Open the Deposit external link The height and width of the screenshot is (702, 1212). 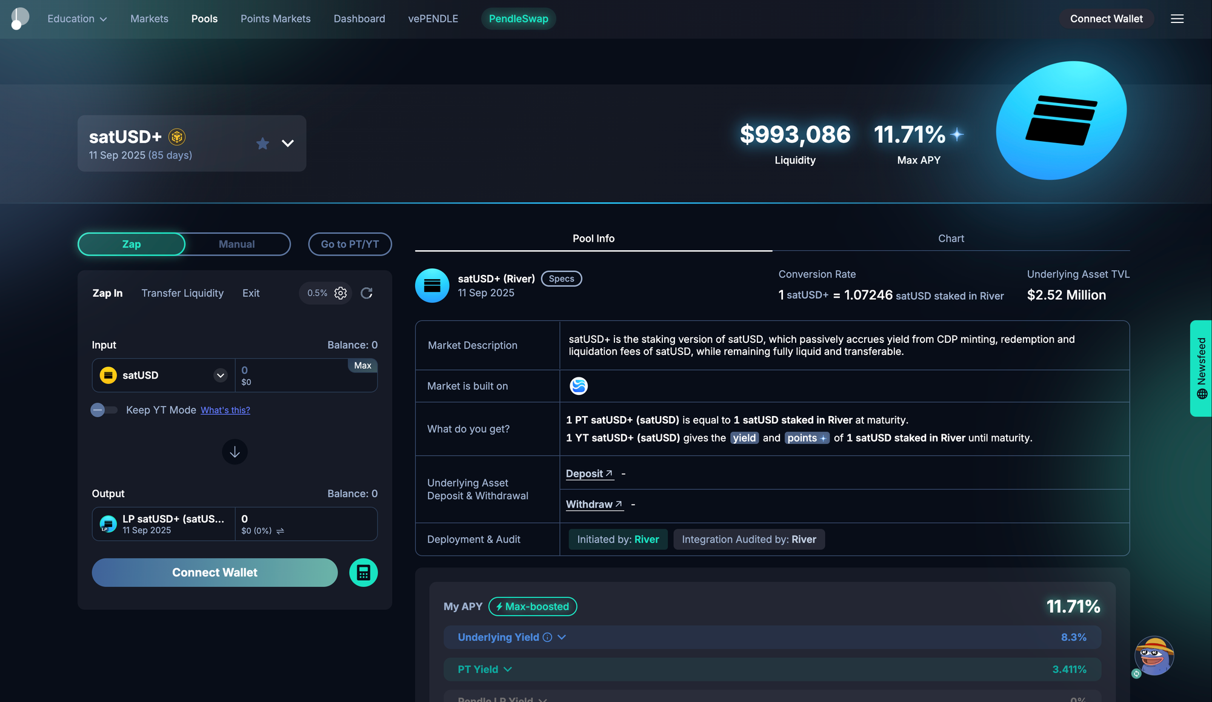pyautogui.click(x=590, y=474)
